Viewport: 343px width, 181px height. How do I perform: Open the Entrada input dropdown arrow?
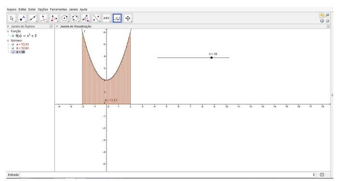[x=314, y=175]
